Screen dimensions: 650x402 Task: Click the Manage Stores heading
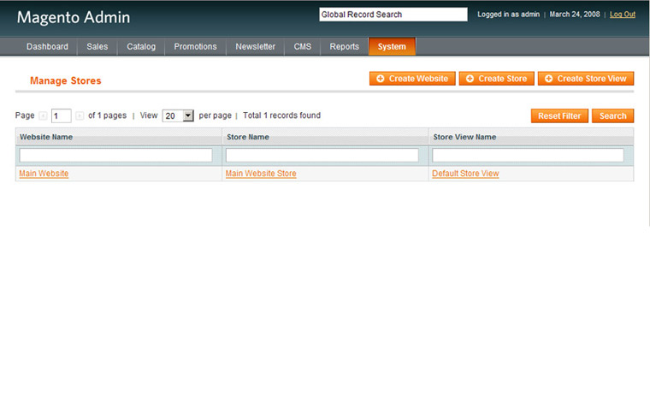pyautogui.click(x=66, y=80)
